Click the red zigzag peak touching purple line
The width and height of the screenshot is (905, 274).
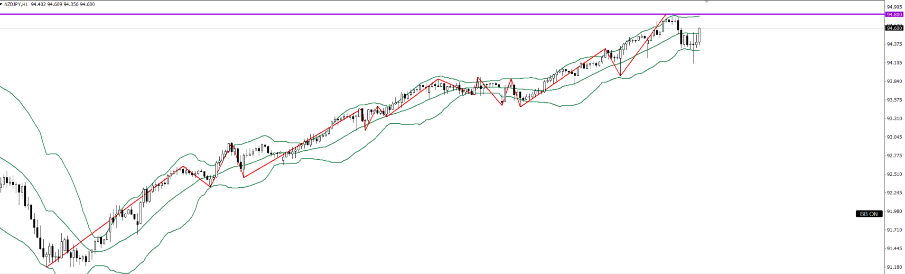pos(665,16)
